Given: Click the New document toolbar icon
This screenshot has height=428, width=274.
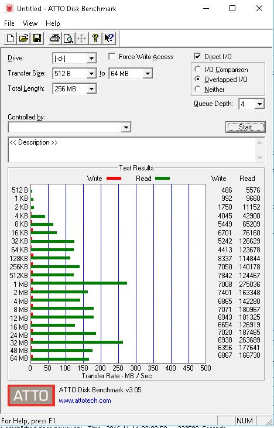Looking at the screenshot, I should tap(11, 38).
